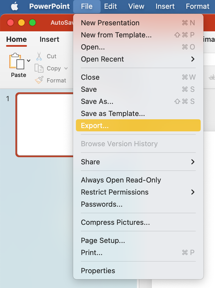The width and height of the screenshot is (215, 288).
Task: Click the Cut scissors icon
Action: (x=39, y=56)
